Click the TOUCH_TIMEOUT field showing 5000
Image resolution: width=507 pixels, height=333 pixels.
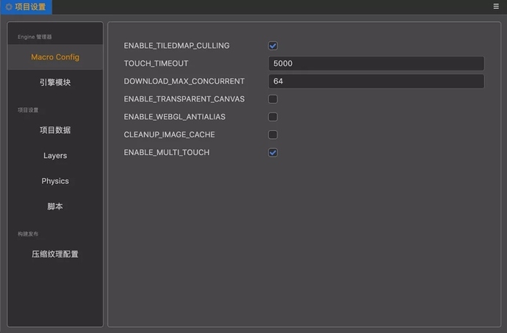[376, 63]
